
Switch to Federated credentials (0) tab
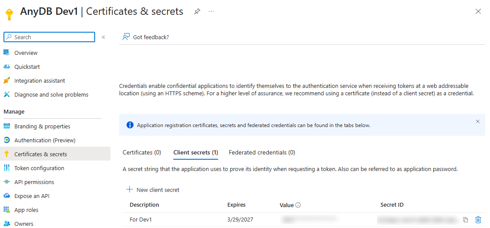click(262, 153)
